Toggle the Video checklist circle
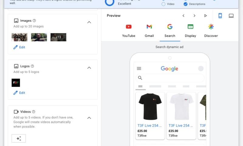 tap(164, 4)
